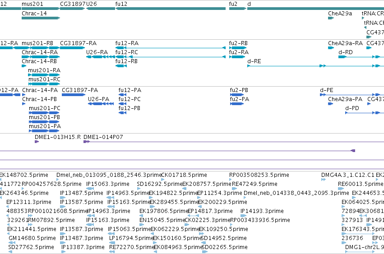Select the IP14193.3prime EST label
Image resolution: width=384 pixels, height=254 pixels.
262,211
